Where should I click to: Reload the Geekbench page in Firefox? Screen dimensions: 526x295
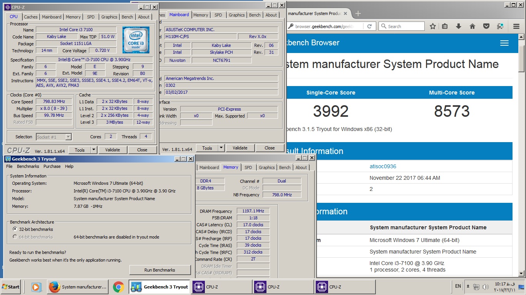(x=369, y=27)
